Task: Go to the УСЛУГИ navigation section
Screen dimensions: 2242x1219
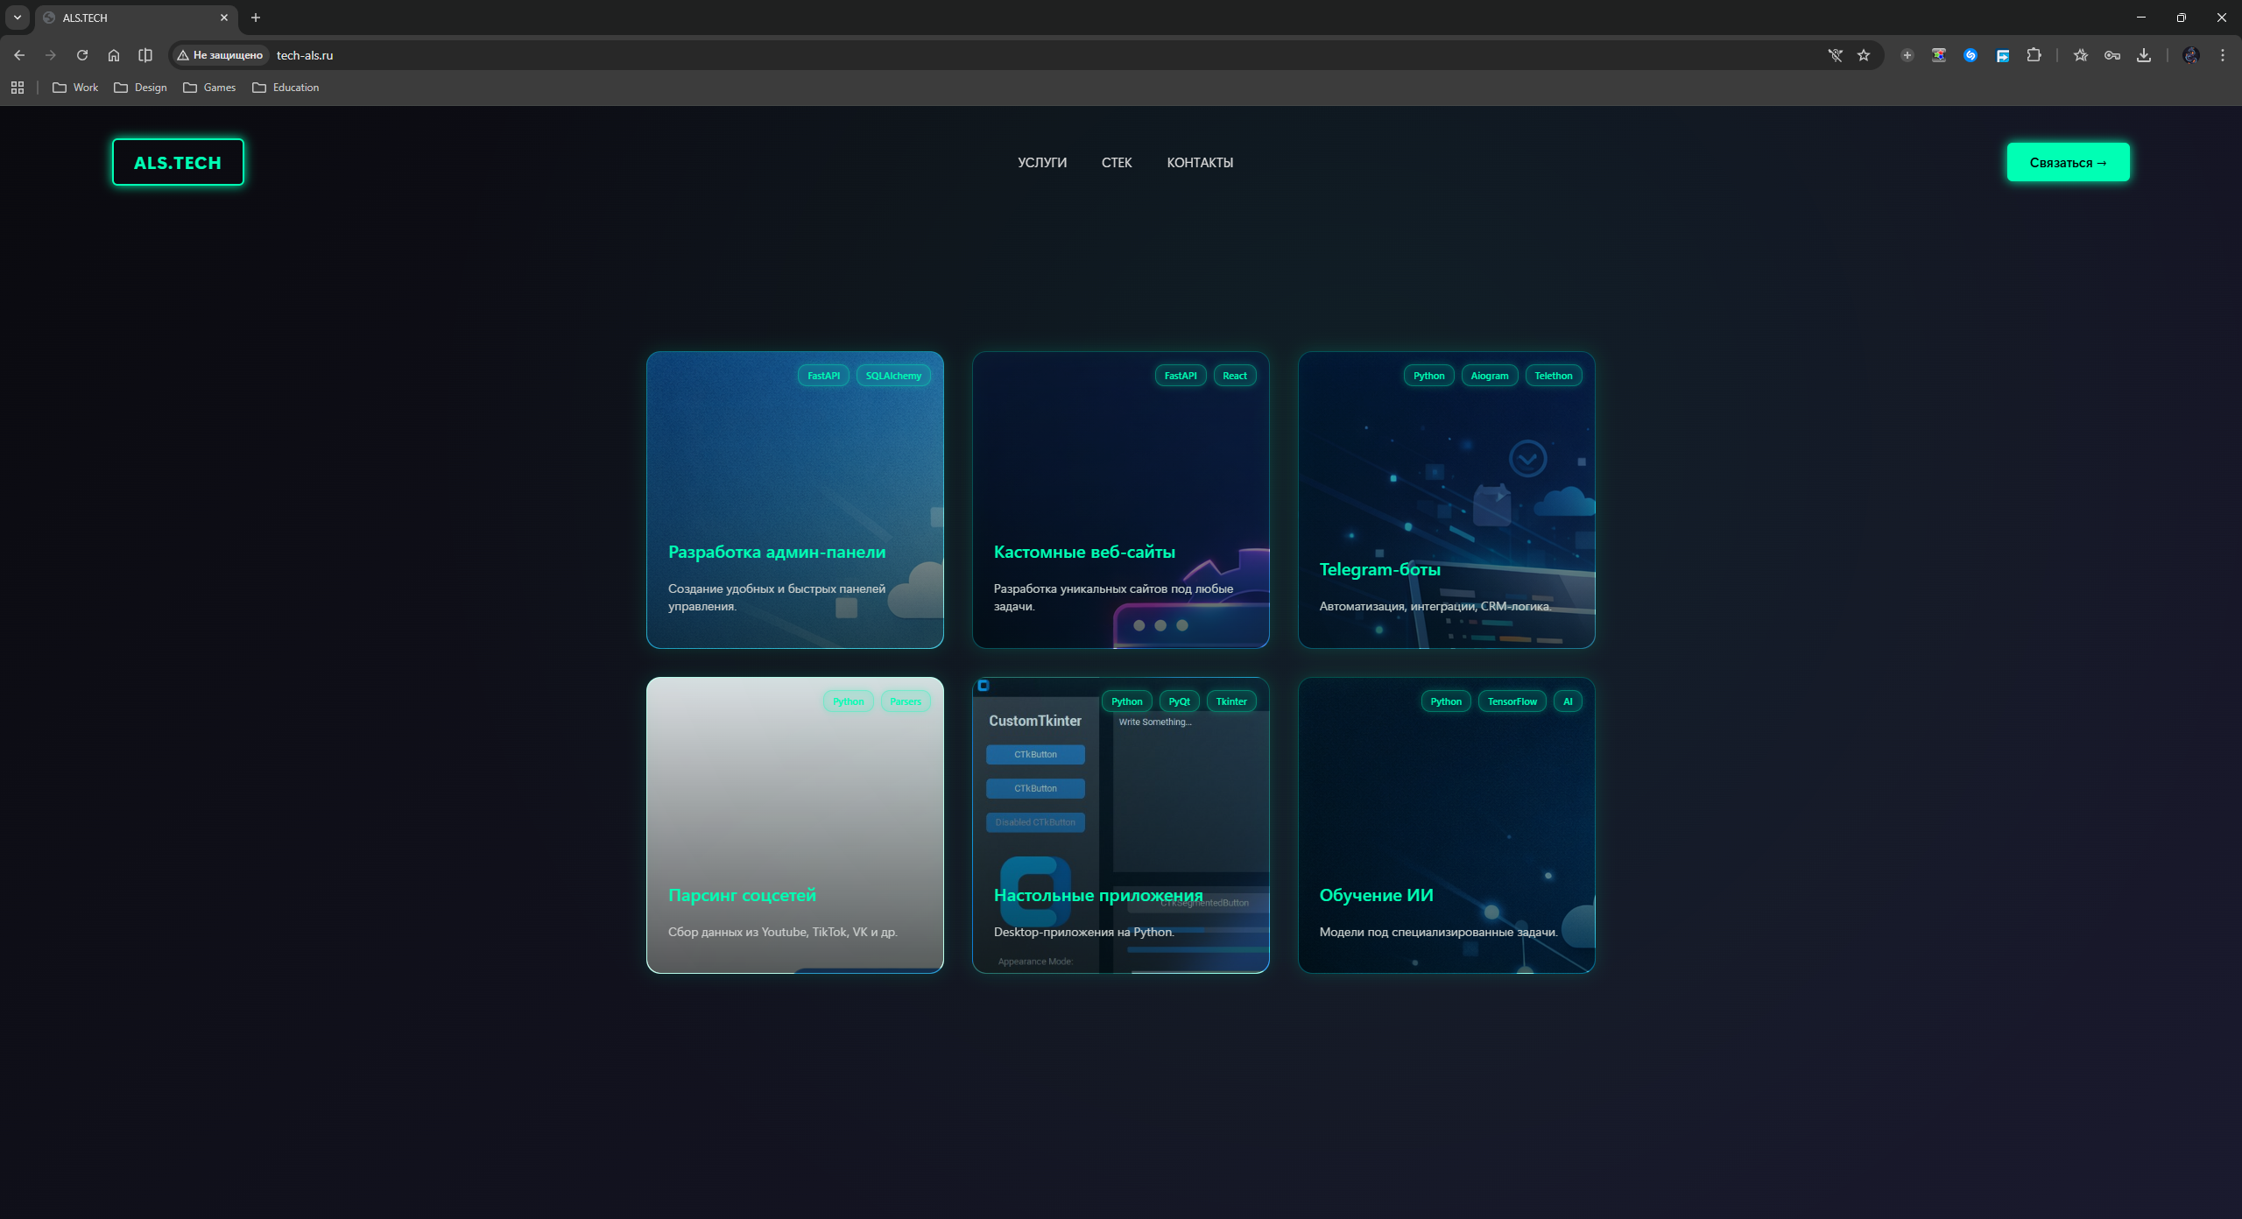Action: 1042,163
